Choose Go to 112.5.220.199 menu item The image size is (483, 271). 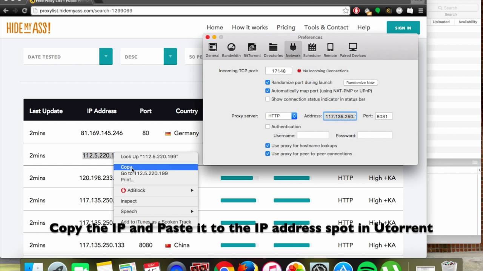(x=155, y=173)
